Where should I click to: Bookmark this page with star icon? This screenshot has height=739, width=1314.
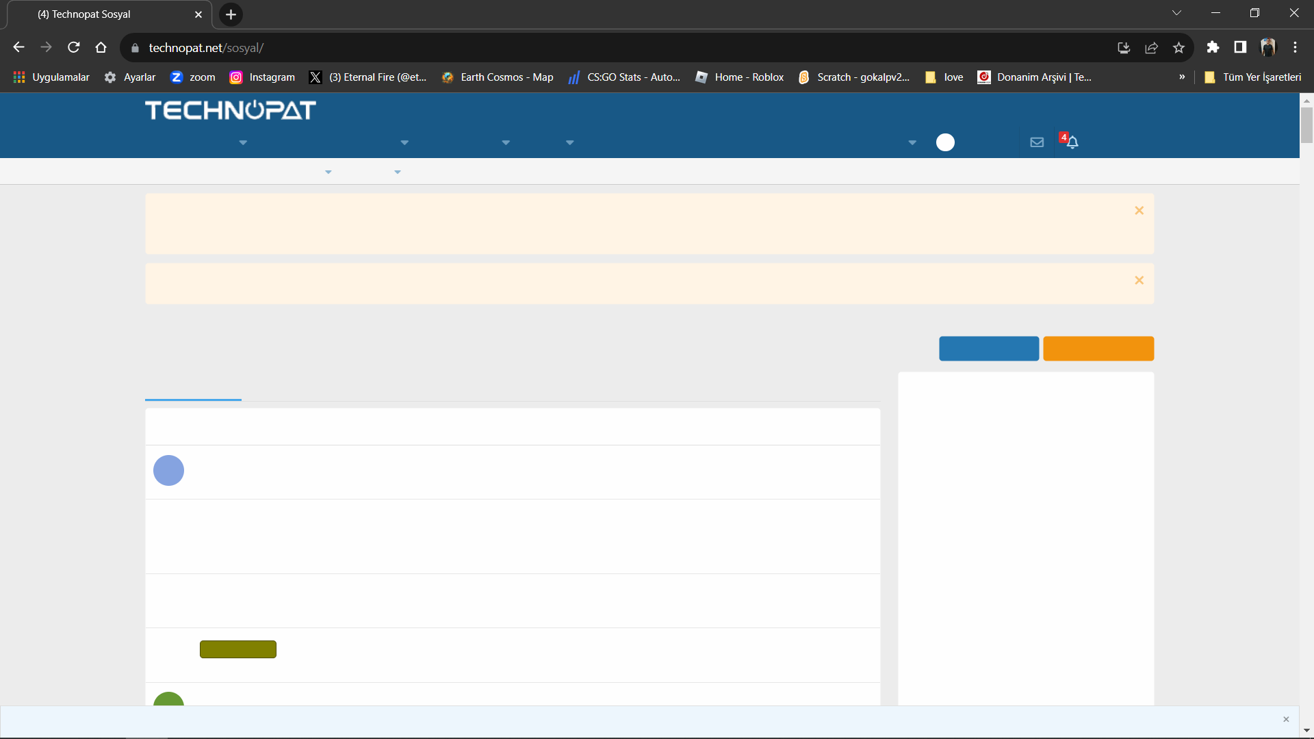tap(1178, 47)
